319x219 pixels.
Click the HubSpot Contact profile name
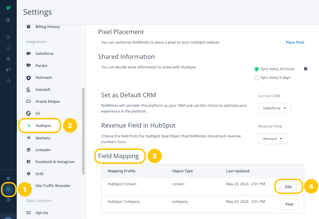click(x=122, y=184)
